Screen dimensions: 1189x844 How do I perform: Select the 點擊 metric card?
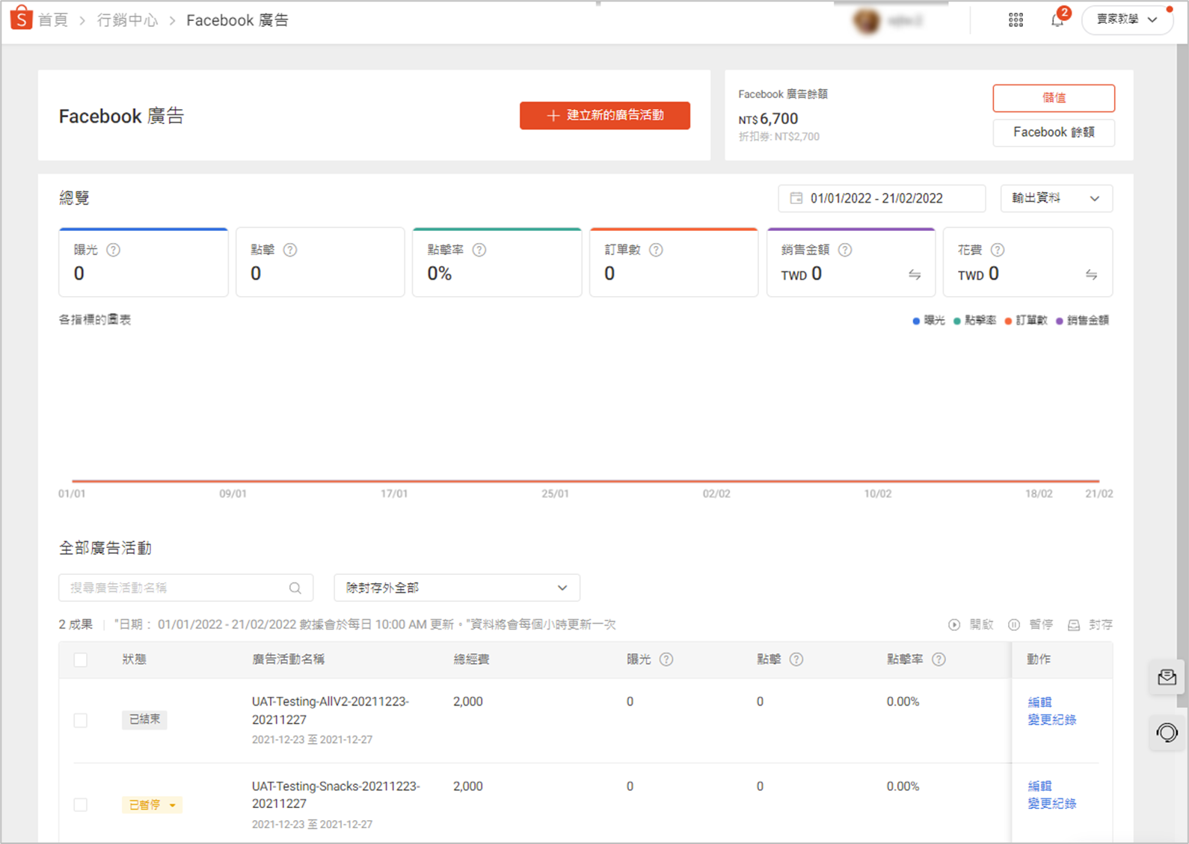tap(320, 262)
